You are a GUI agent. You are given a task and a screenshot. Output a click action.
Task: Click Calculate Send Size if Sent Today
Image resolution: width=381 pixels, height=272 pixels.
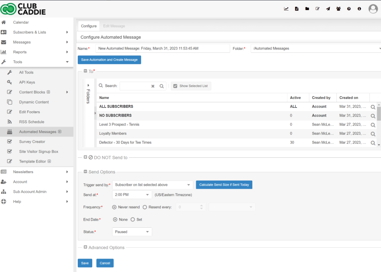[224, 185]
